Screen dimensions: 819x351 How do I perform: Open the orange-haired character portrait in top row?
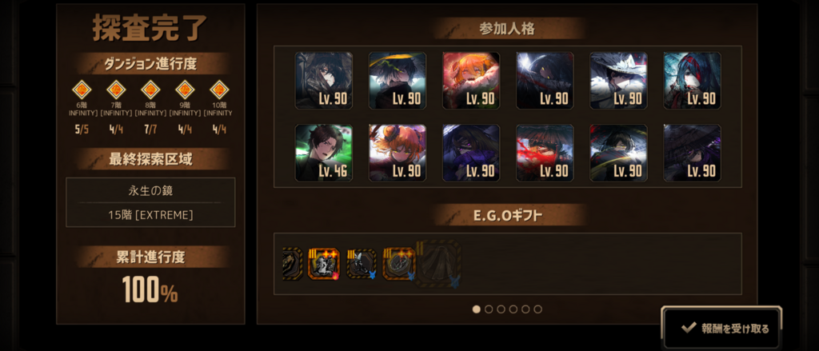pos(471,81)
